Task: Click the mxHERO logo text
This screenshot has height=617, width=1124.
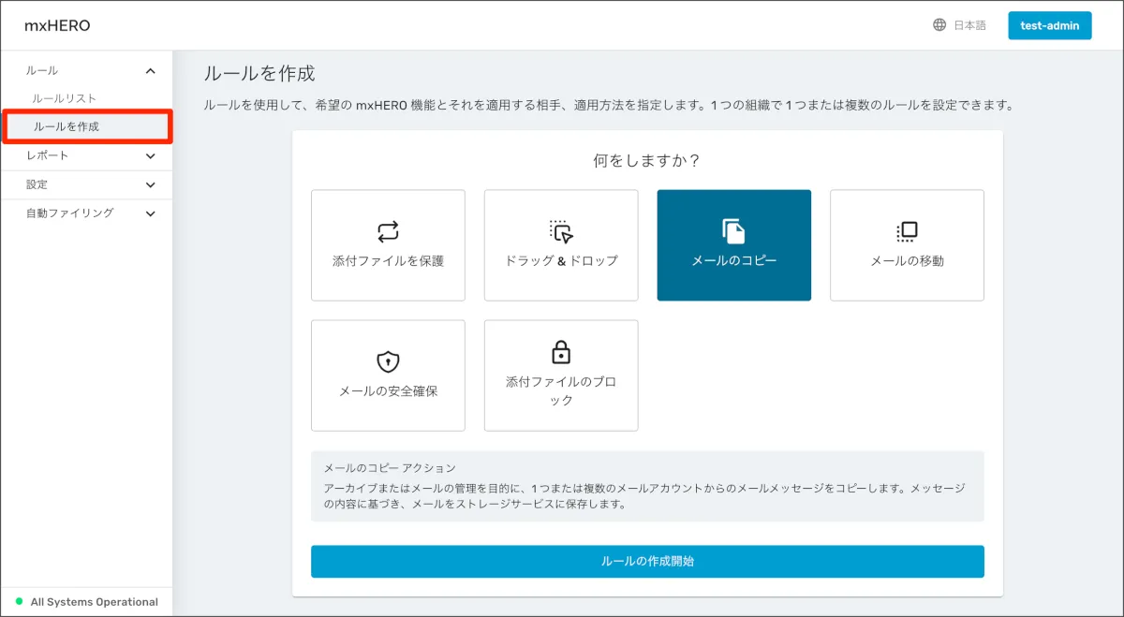Action: (x=57, y=25)
